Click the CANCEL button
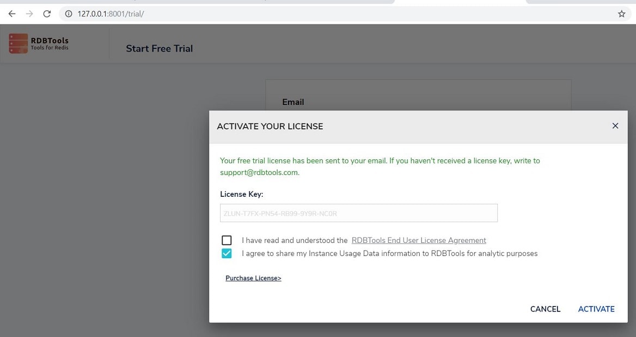This screenshot has width=636, height=337. tap(545, 309)
